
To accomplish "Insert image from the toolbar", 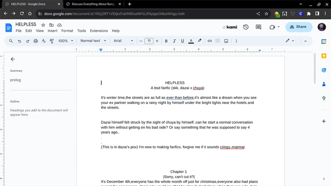I will click(226, 41).
